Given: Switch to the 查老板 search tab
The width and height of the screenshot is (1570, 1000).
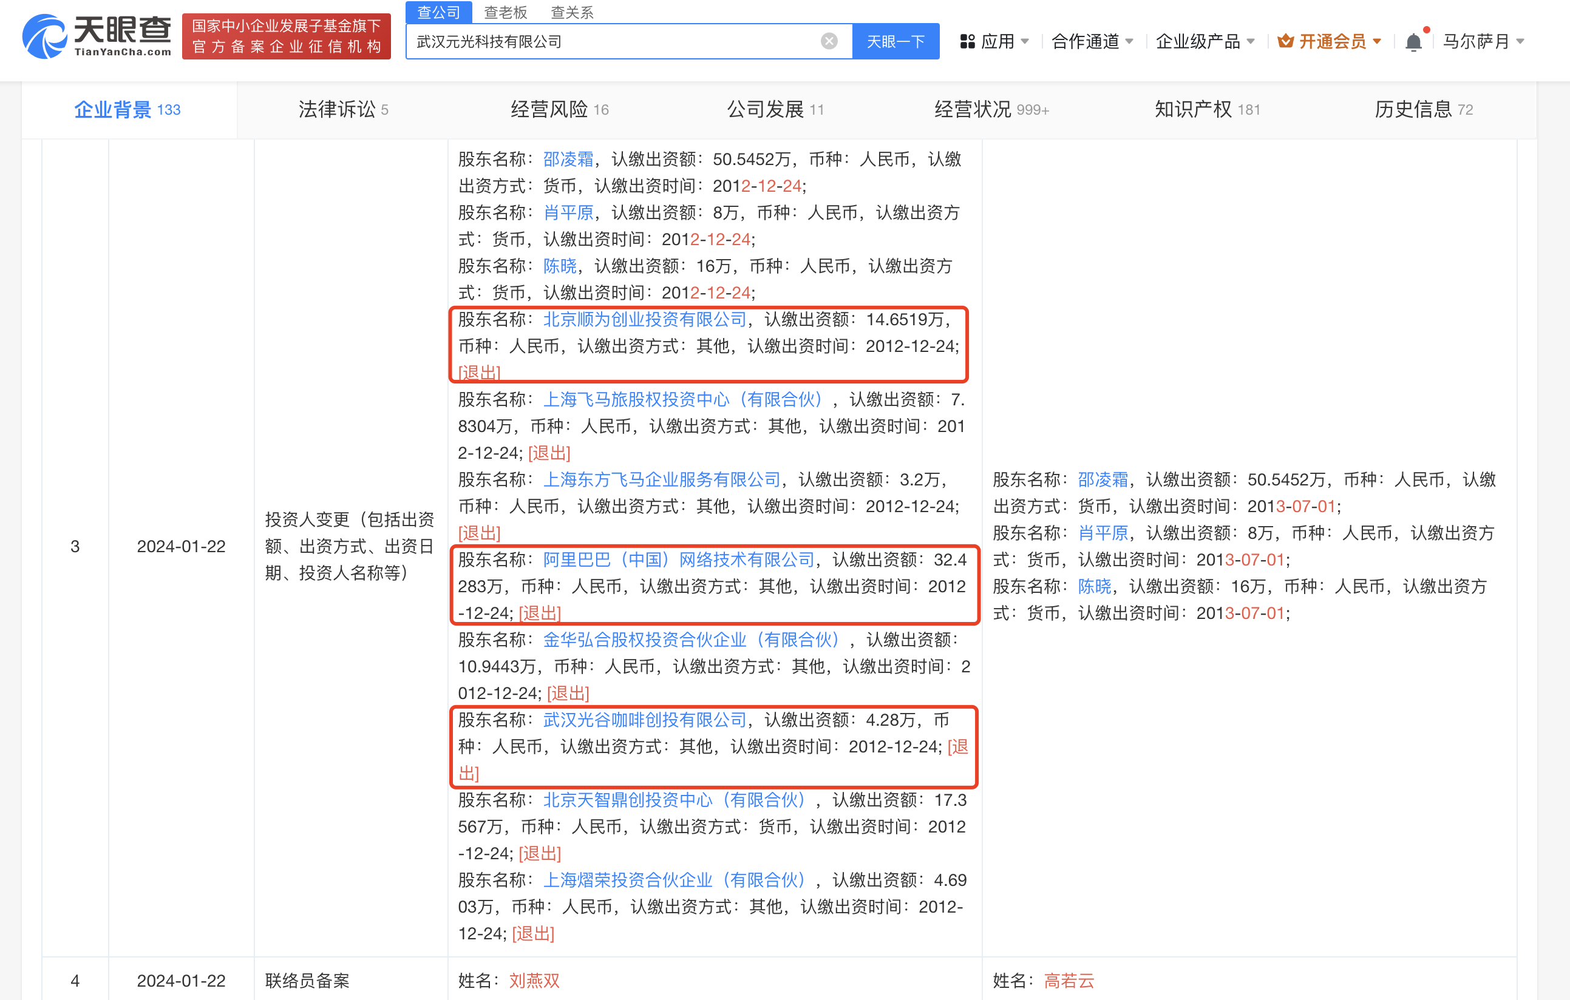Looking at the screenshot, I should [x=505, y=12].
